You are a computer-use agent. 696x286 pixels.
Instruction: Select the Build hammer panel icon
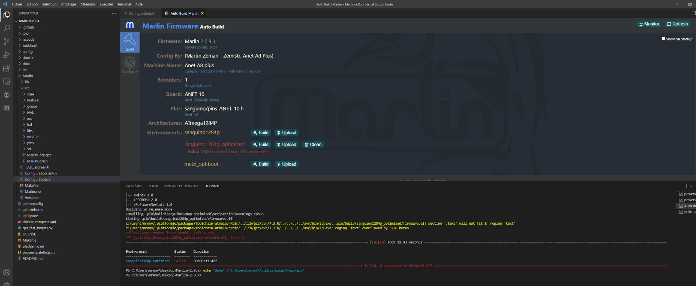130,42
